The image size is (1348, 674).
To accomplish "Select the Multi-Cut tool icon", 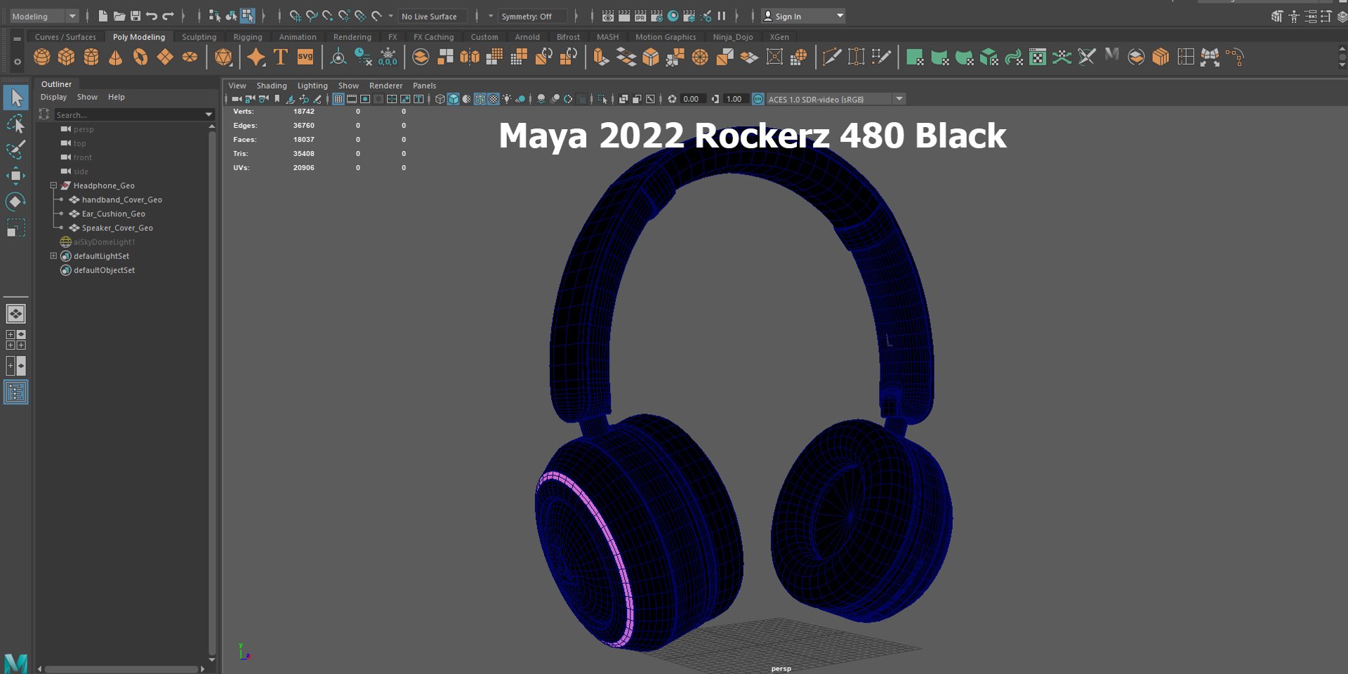I will tap(831, 57).
